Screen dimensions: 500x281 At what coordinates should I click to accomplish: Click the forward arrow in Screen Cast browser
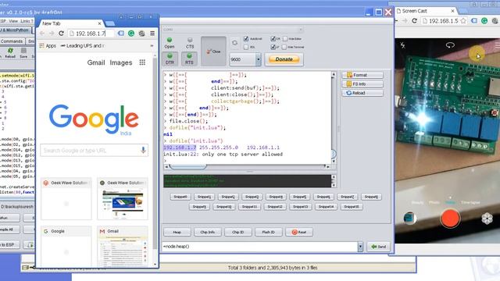(405, 21)
